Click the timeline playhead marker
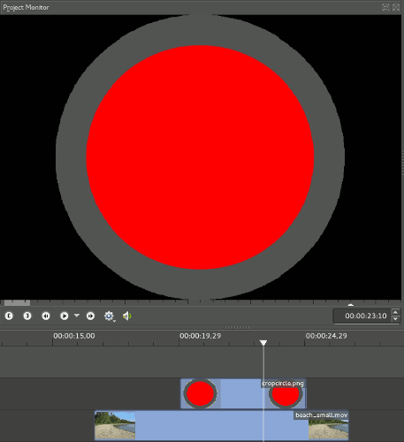This screenshot has height=442, width=404. pos(263,343)
